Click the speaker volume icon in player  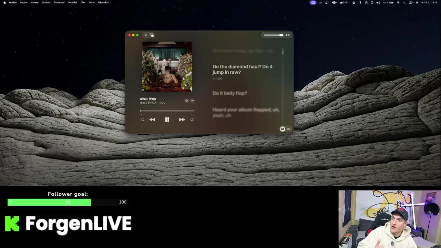tap(287, 35)
